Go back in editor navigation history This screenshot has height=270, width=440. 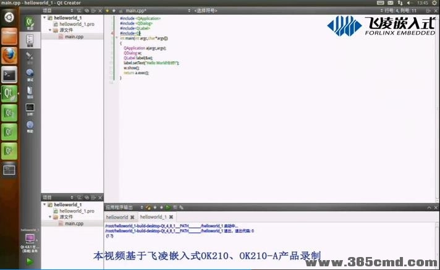point(107,11)
